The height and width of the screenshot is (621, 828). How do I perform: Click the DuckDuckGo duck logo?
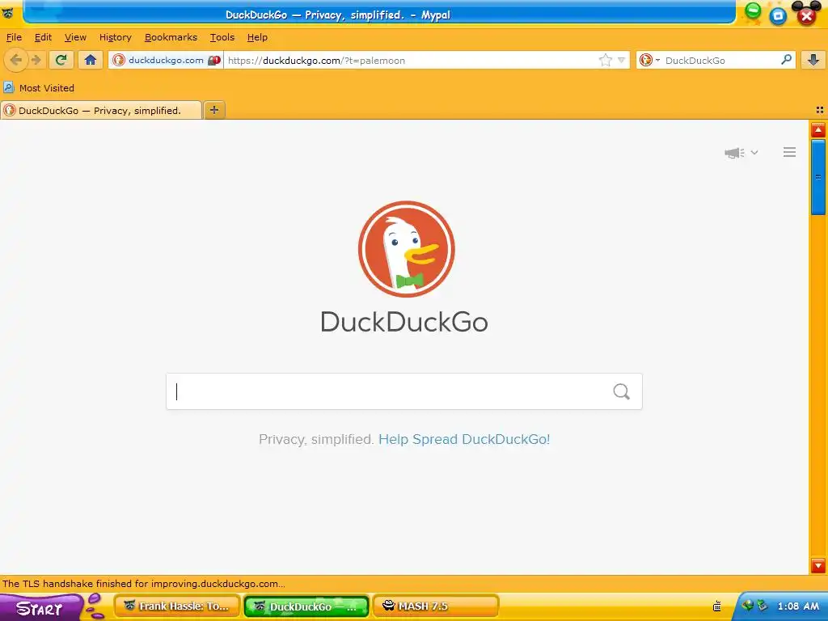click(x=406, y=249)
